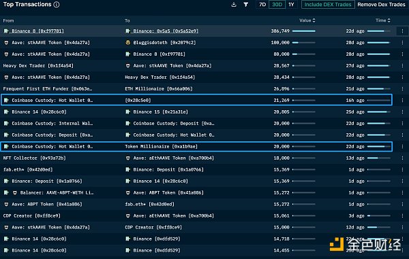The width and height of the screenshot is (409, 259).
Task: Open more options for the 15,061 row
Action: point(402,215)
